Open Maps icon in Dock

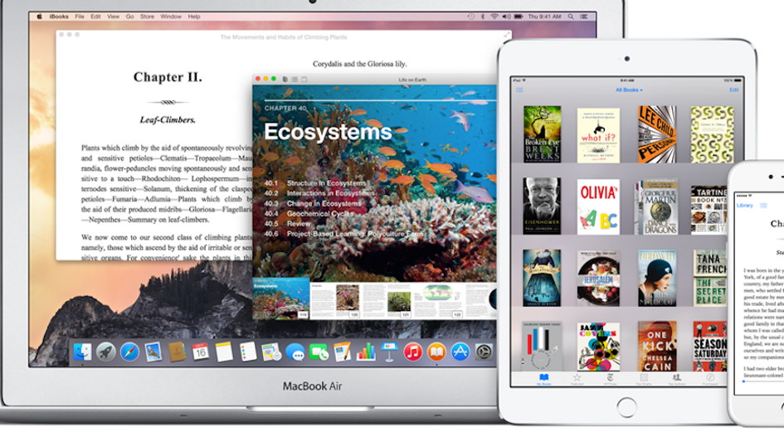tap(271, 352)
